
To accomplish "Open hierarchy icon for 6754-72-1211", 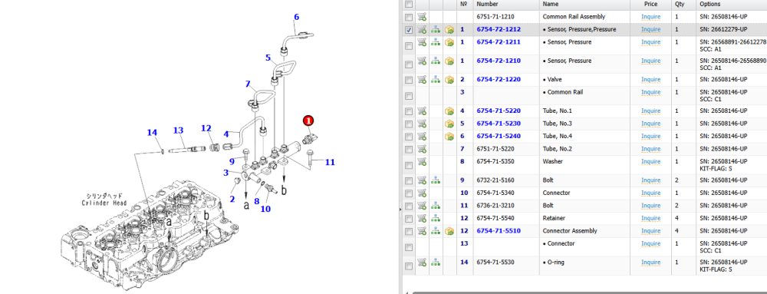I will 436,42.
